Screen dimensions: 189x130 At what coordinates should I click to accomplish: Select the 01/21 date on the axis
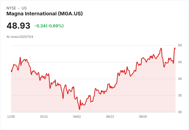[44, 117]
